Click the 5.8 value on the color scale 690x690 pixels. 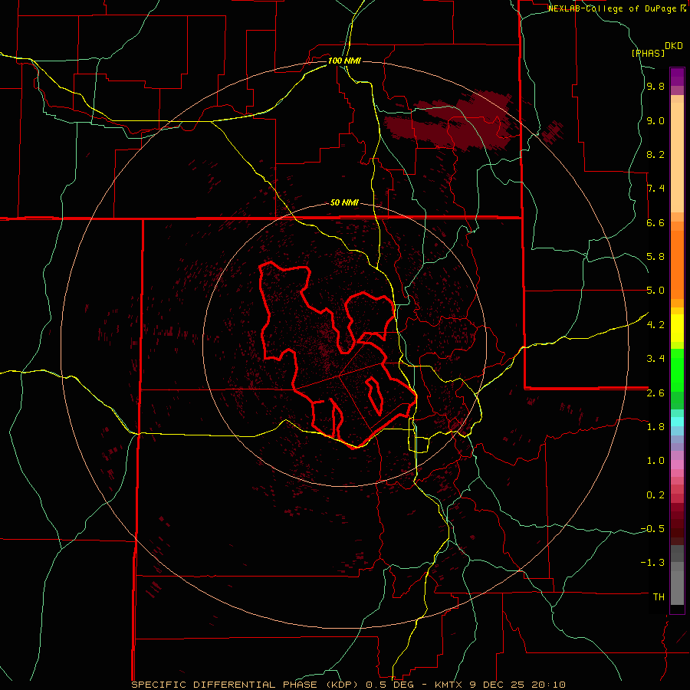click(x=655, y=257)
